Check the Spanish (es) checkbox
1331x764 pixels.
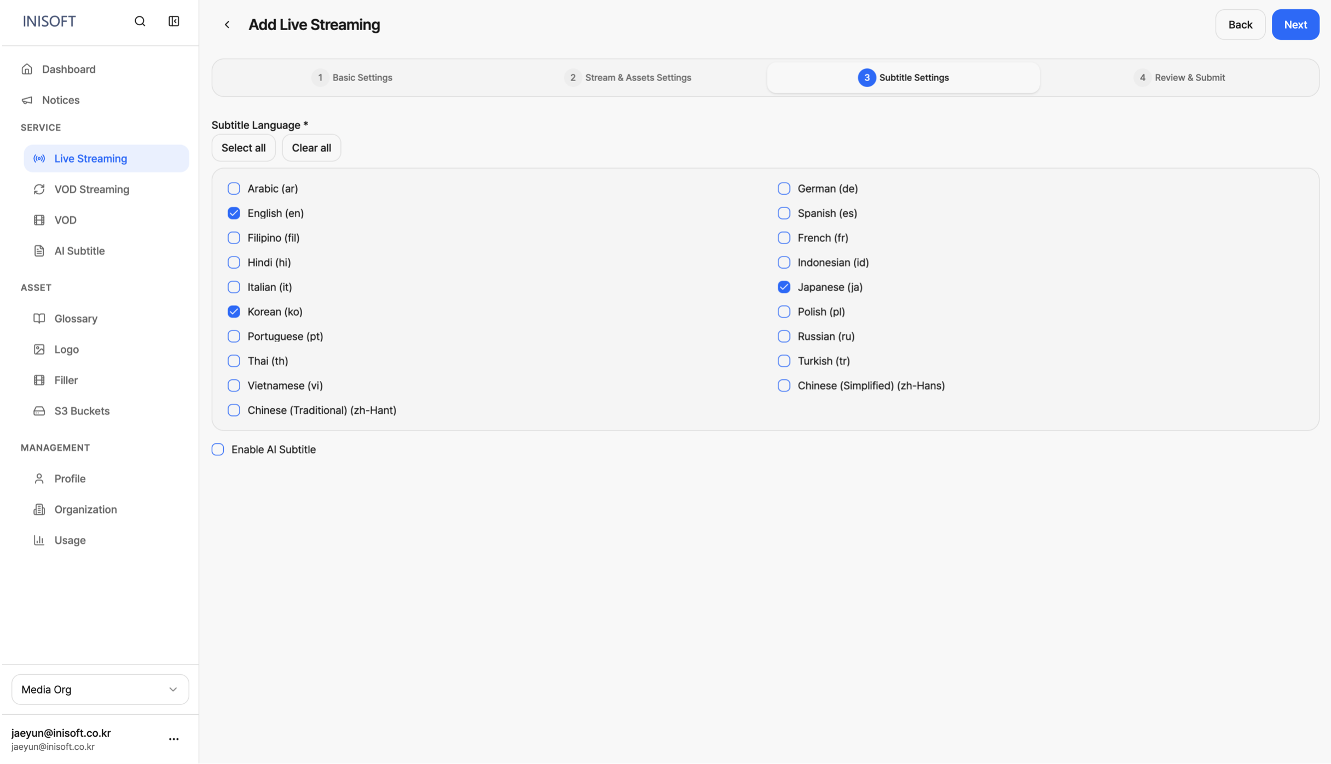[x=784, y=213]
